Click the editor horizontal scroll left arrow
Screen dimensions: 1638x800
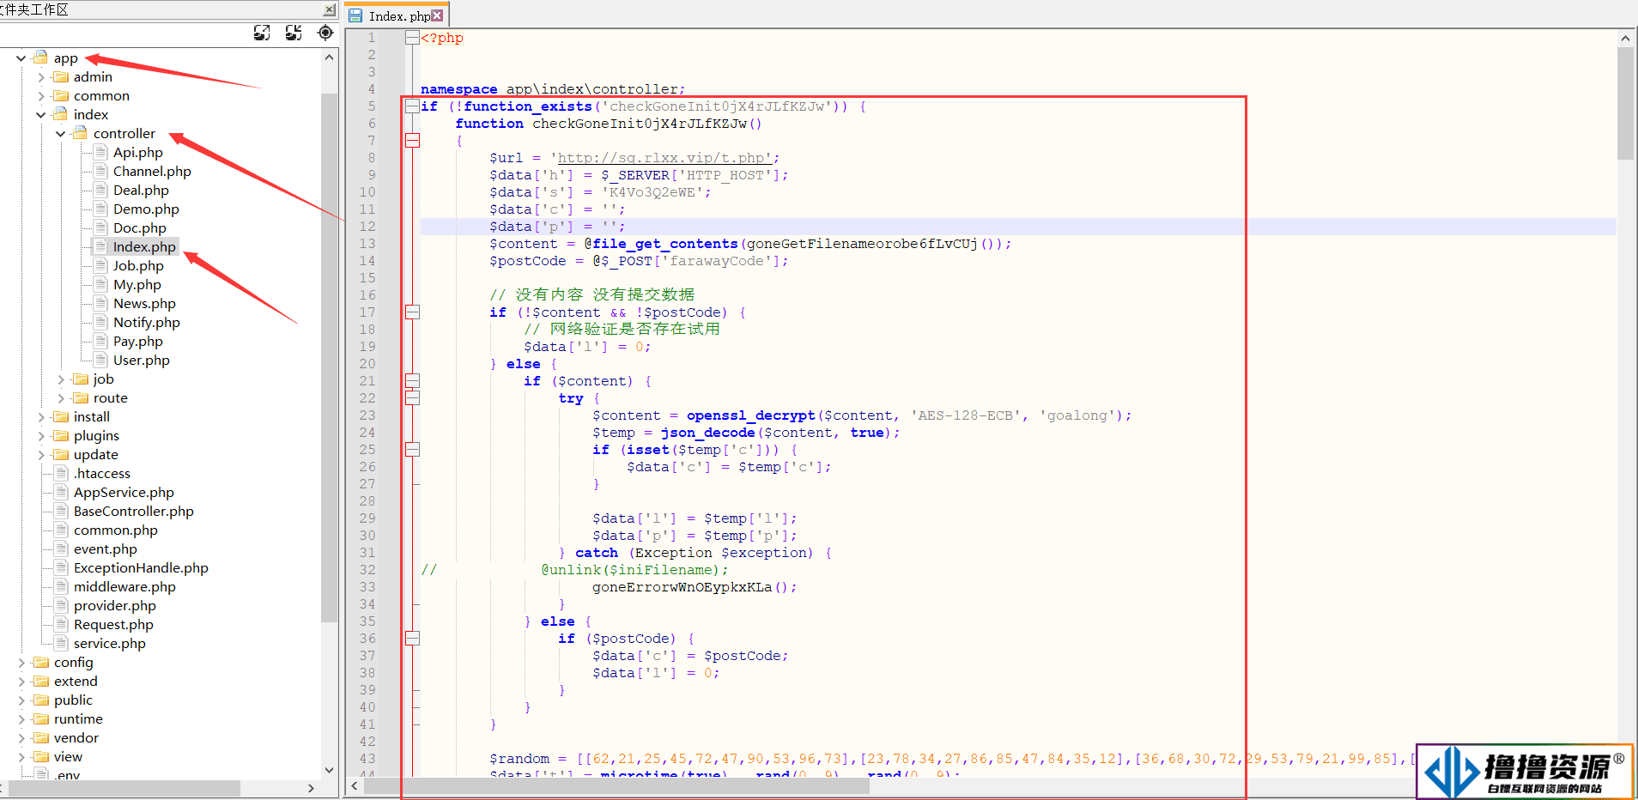click(355, 785)
